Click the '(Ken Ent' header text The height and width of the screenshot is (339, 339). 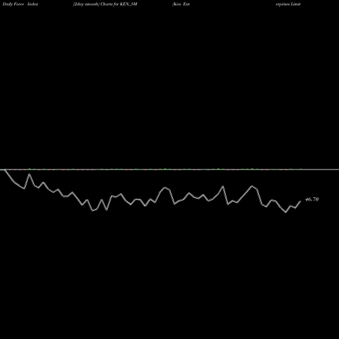[x=181, y=4]
